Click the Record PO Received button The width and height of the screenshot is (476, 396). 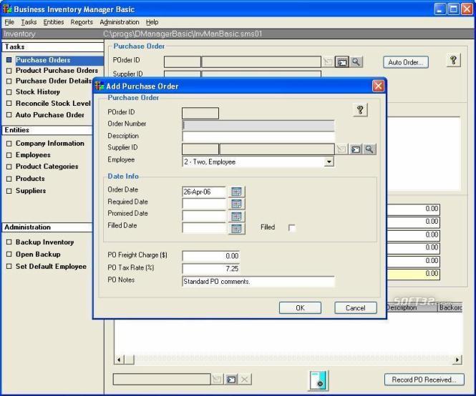click(424, 380)
